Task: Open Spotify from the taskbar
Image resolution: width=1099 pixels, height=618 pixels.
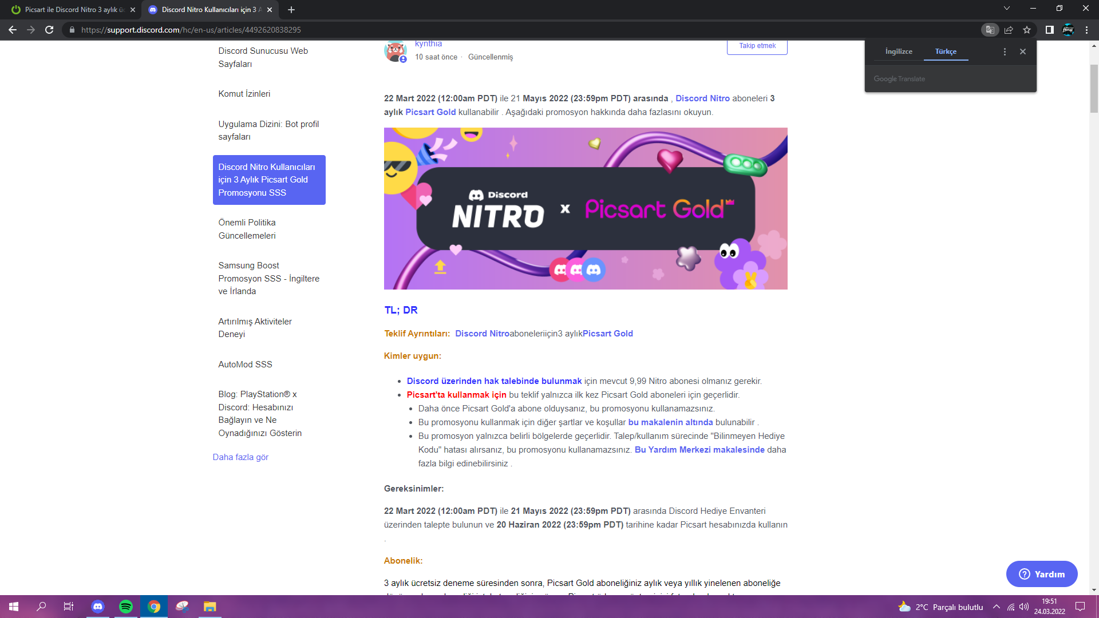Action: (126, 607)
